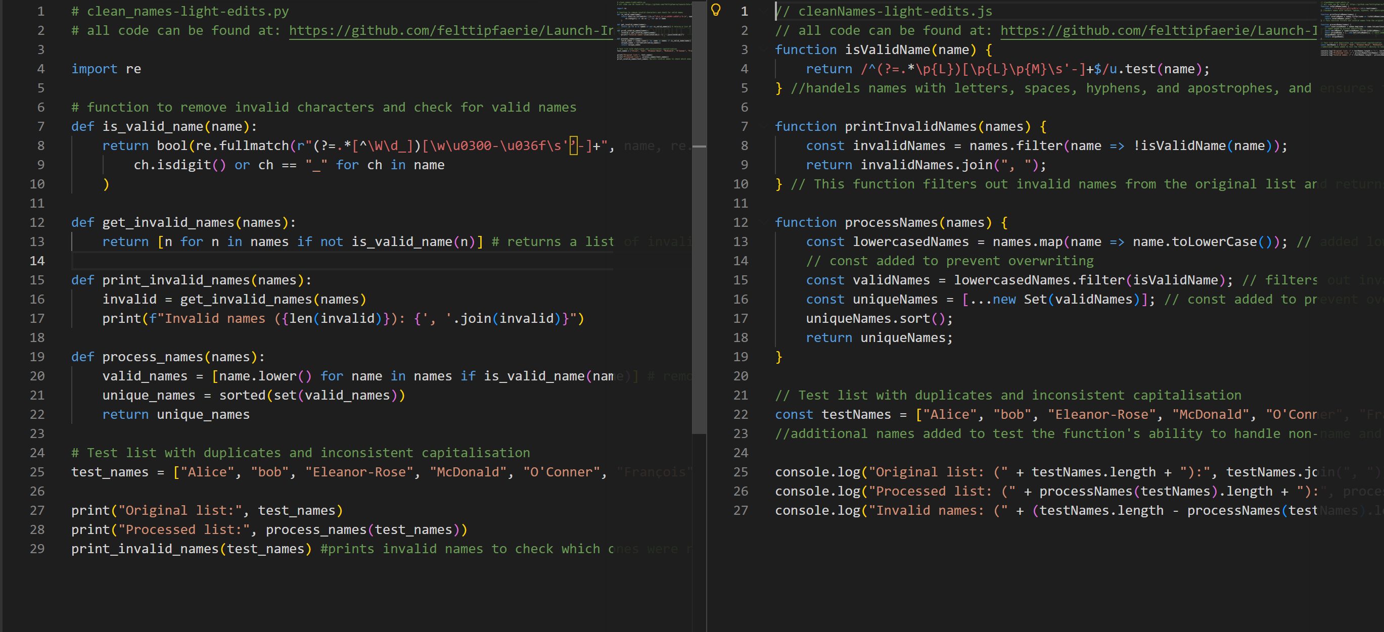
Task: Click 'invalid = get_invalid_names(names)' line
Action: click(x=234, y=300)
